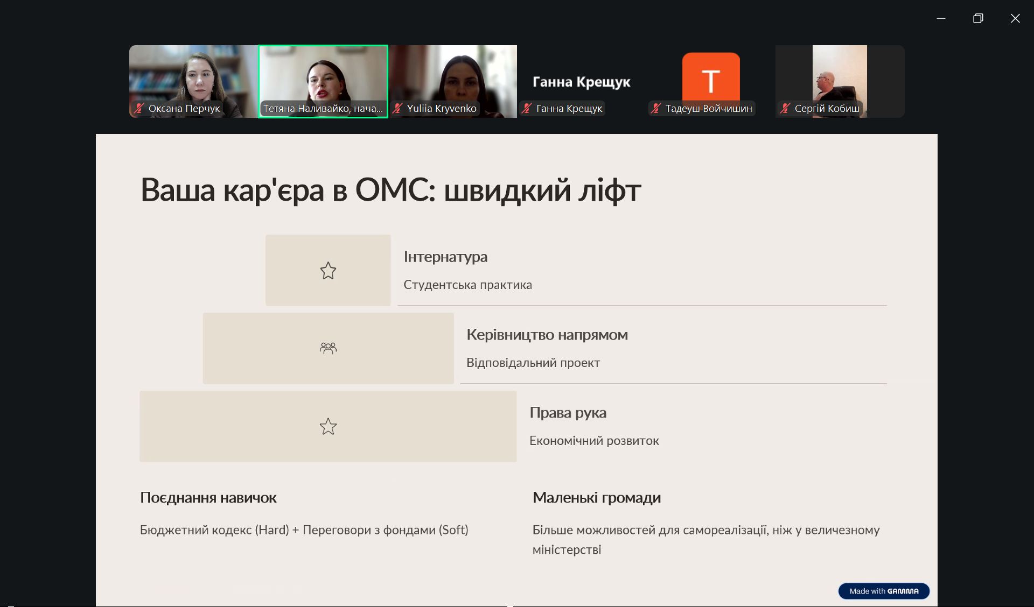Click the star icon beside Інтернатура
This screenshot has width=1034, height=607.
328,270
